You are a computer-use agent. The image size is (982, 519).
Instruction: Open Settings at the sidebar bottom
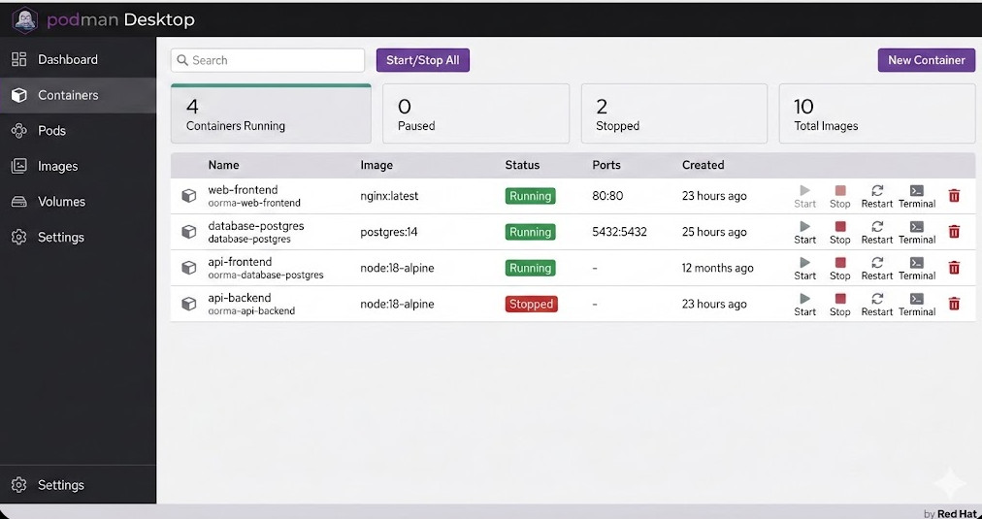click(x=78, y=485)
